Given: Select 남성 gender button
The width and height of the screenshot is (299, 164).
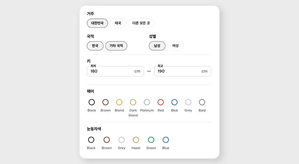Looking at the screenshot, I should [157, 46].
